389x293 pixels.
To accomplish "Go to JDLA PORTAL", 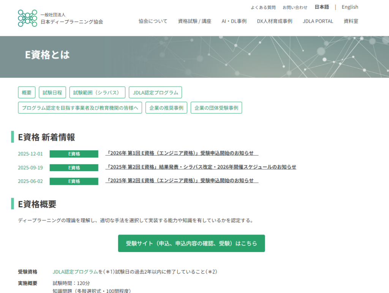I will pos(318,21).
